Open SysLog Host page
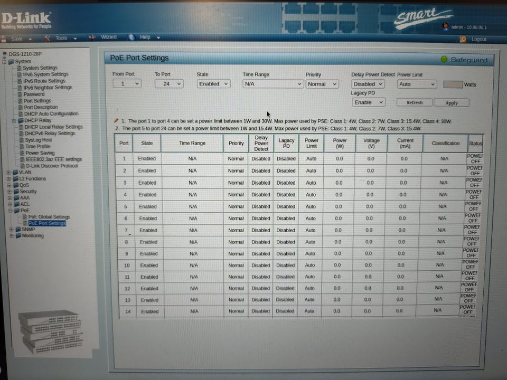The width and height of the screenshot is (507, 380). click(39, 140)
